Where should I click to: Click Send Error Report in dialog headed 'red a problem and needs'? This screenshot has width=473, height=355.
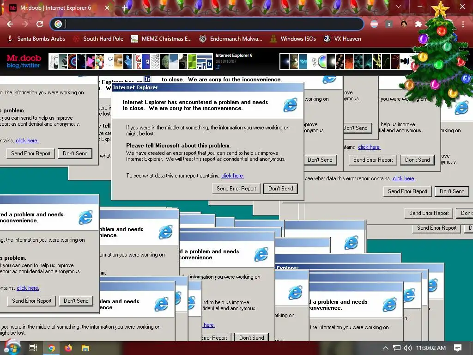[32, 301]
